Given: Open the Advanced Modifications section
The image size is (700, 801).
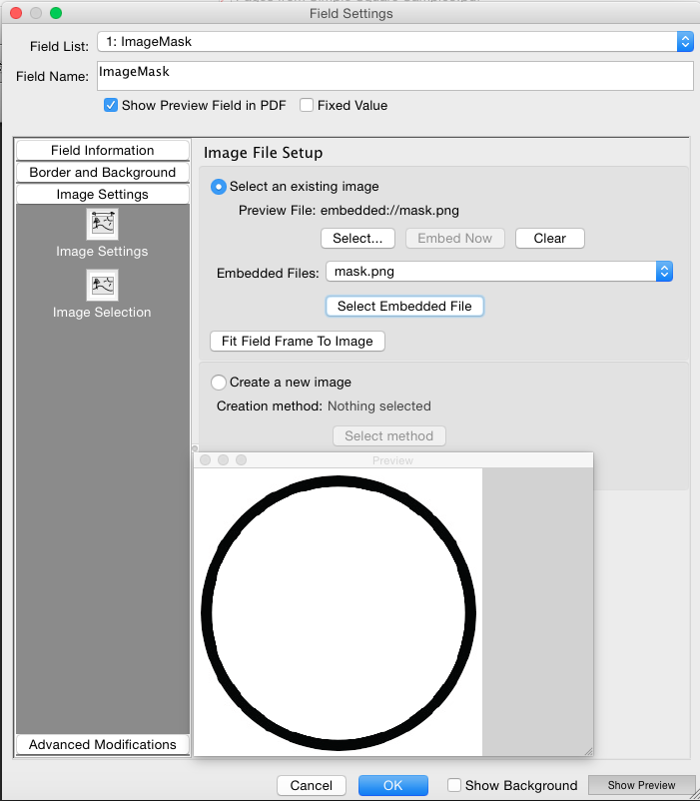Looking at the screenshot, I should pos(103,745).
